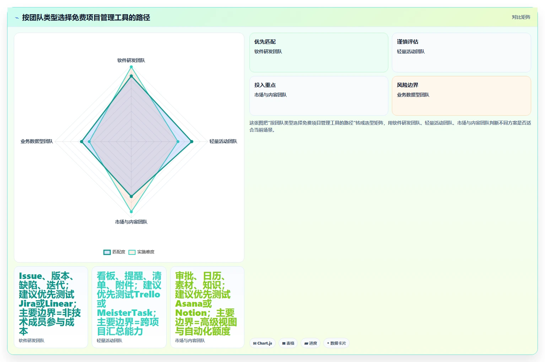This screenshot has width=545, height=362.
Task: Click the header icon beside the title
Action: coord(17,18)
